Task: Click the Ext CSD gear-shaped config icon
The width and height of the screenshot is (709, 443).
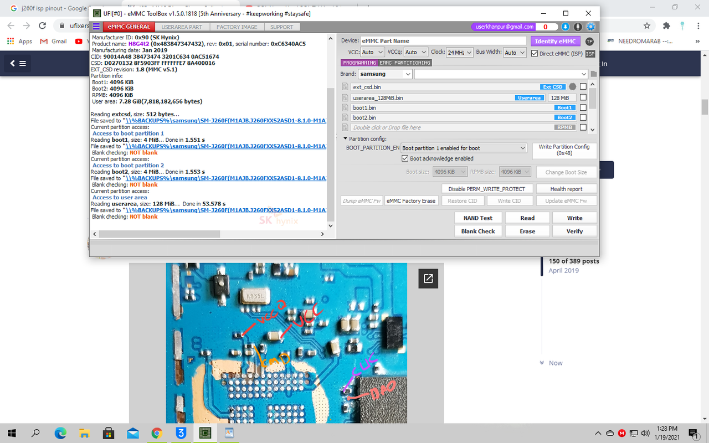Action: coord(572,87)
